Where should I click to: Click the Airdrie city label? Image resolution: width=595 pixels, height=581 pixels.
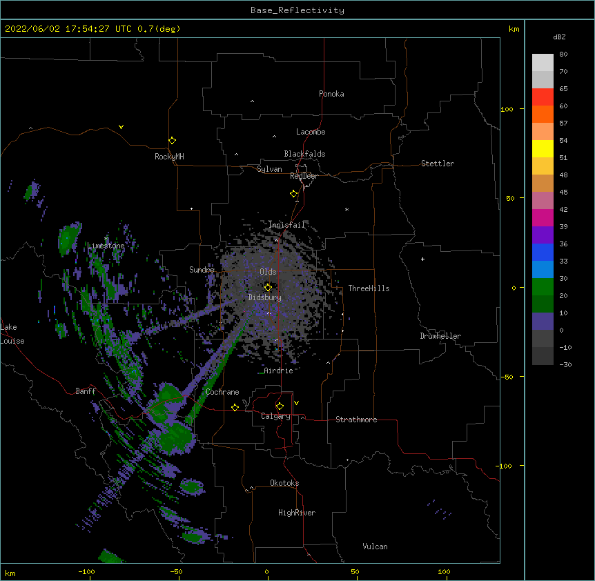pos(279,371)
